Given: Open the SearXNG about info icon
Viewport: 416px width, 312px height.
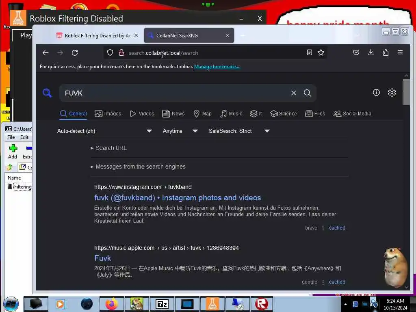Looking at the screenshot, I should point(376,93).
